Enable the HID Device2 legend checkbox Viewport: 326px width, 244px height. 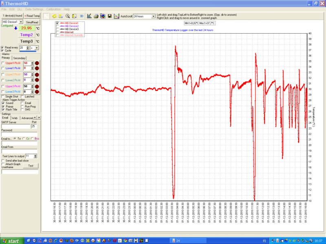(x=57, y=26)
